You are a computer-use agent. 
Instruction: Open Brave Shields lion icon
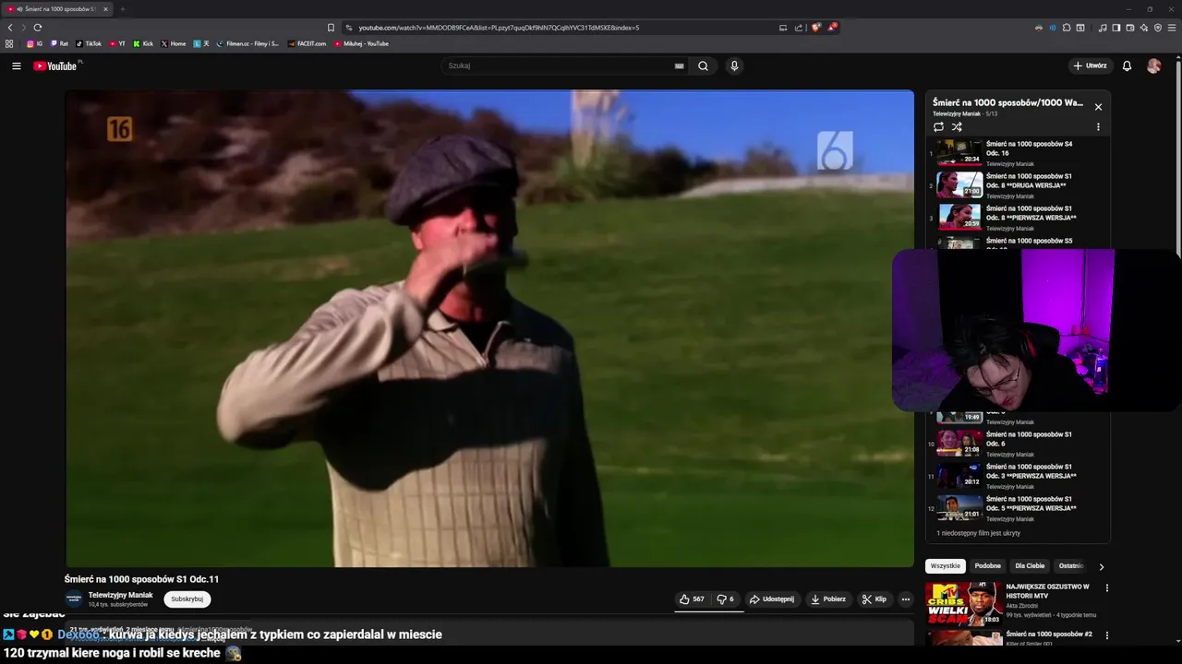tap(815, 28)
